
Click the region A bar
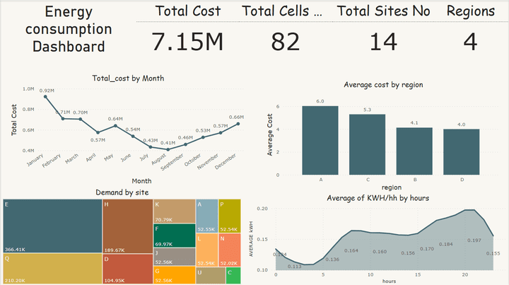pyautogui.click(x=320, y=140)
